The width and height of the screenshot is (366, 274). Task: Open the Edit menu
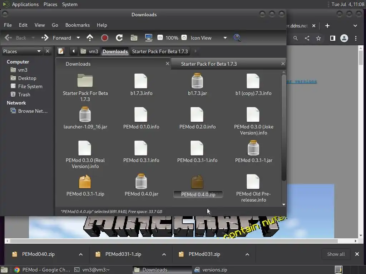pyautogui.click(x=23, y=25)
